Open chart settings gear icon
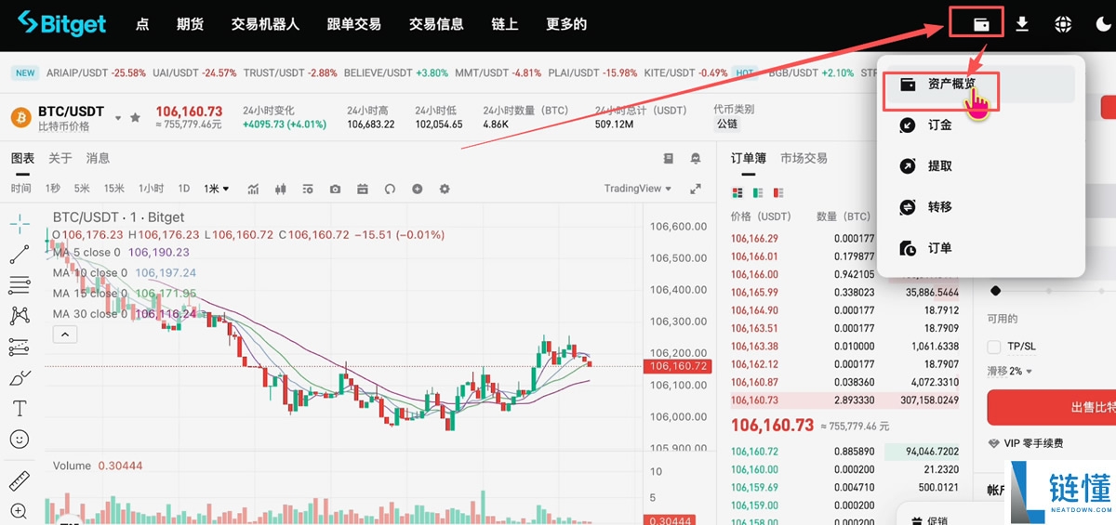1116x525 pixels. click(x=445, y=189)
